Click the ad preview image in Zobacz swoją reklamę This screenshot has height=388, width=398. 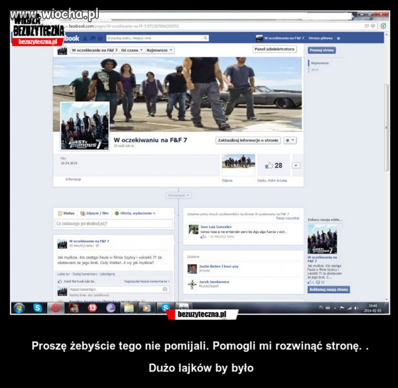(x=322, y=239)
